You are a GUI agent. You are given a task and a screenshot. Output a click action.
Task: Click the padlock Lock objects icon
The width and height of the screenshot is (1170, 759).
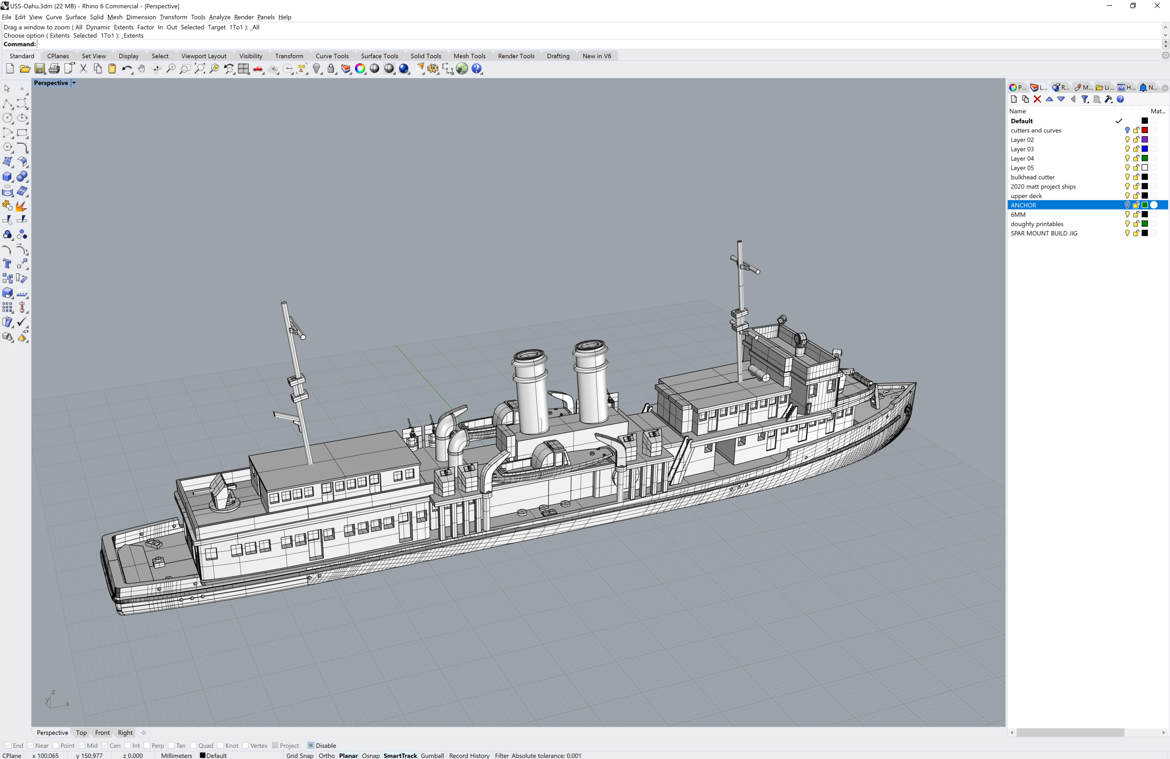(331, 69)
